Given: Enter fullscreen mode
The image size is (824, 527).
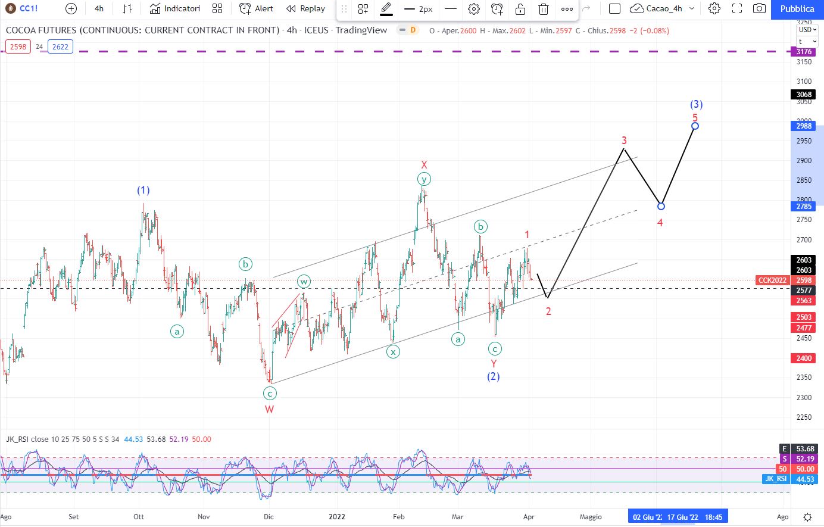Looking at the screenshot, I should (x=737, y=8).
